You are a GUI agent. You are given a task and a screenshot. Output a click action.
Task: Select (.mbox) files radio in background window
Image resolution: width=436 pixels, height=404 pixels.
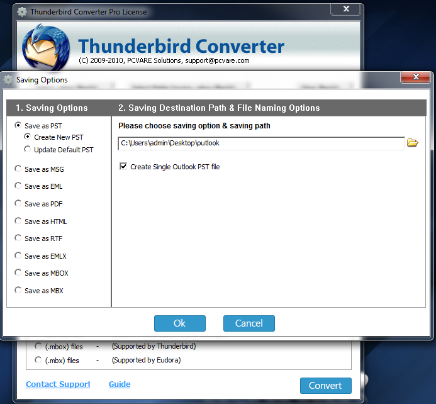click(38, 346)
